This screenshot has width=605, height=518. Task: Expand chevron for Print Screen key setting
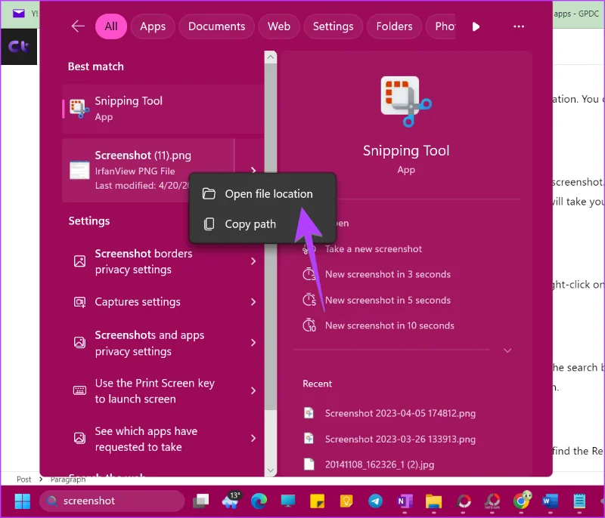click(253, 390)
